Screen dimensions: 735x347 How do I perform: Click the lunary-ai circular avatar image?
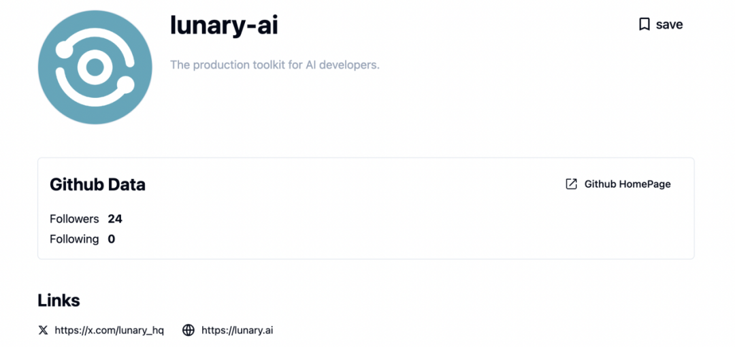95,67
